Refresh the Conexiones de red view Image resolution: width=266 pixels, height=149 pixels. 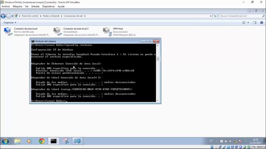[x=215, y=16]
